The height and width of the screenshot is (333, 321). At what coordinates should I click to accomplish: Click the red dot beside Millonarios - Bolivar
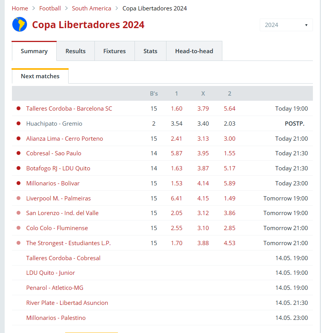18,183
